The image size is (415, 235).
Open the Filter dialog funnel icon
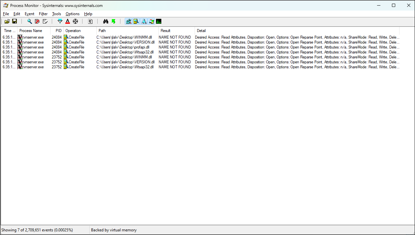pyautogui.click(x=60, y=21)
